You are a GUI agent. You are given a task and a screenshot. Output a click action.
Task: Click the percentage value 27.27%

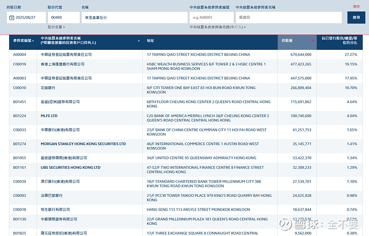point(351,54)
